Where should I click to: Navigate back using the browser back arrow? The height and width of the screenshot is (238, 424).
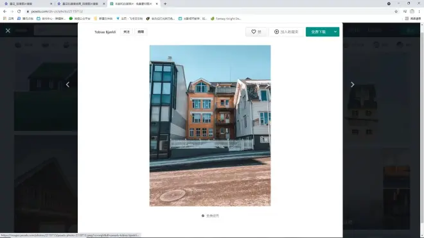point(4,12)
